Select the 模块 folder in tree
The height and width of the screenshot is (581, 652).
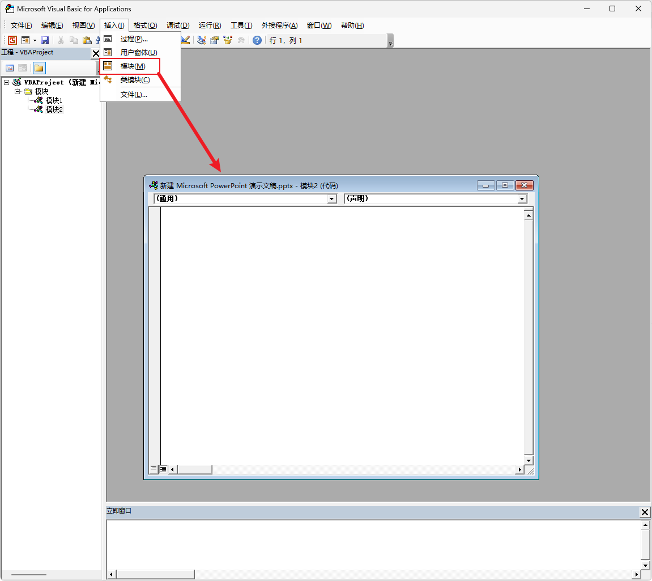point(37,91)
